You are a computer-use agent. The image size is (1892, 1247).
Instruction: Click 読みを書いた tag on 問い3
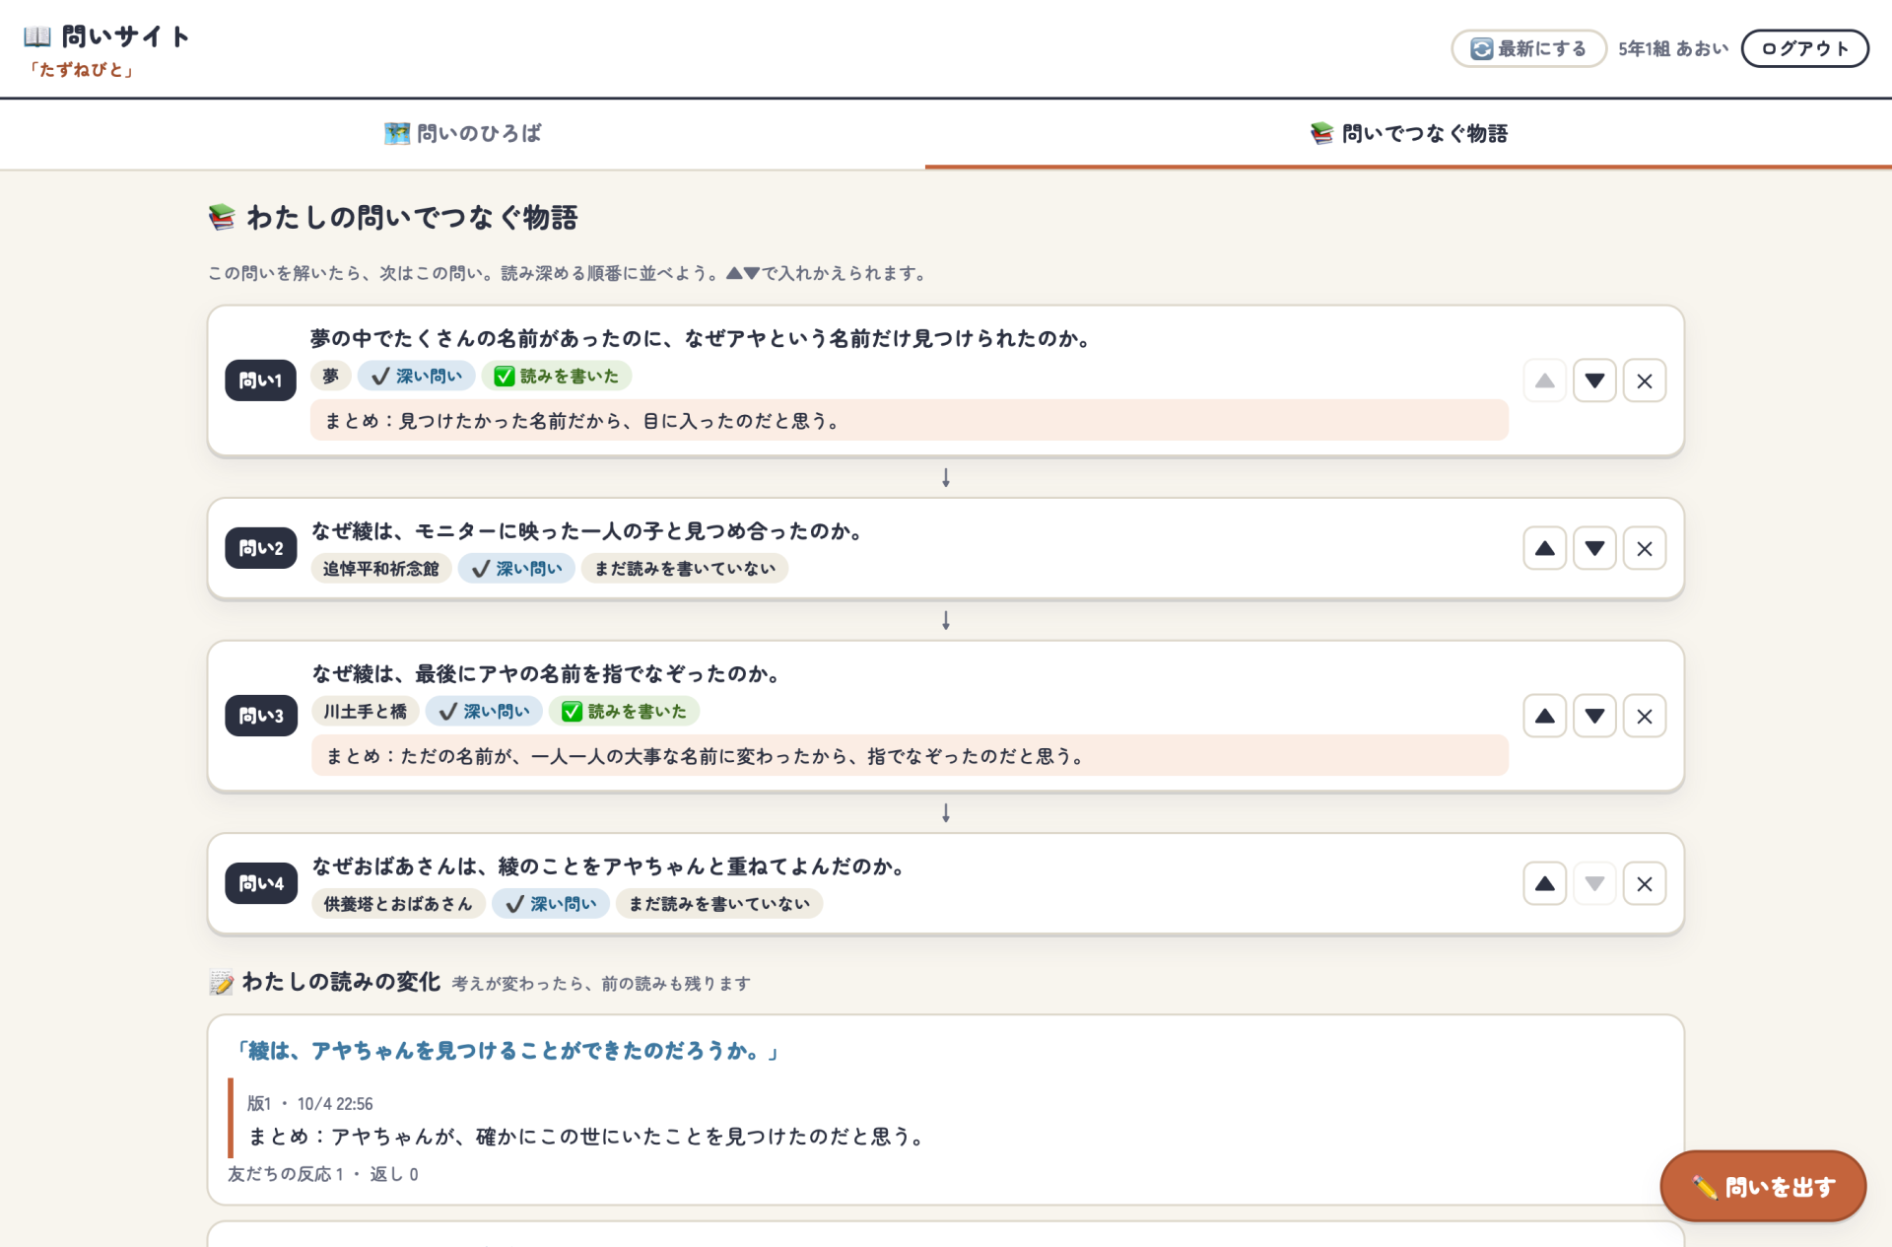[x=625, y=711]
